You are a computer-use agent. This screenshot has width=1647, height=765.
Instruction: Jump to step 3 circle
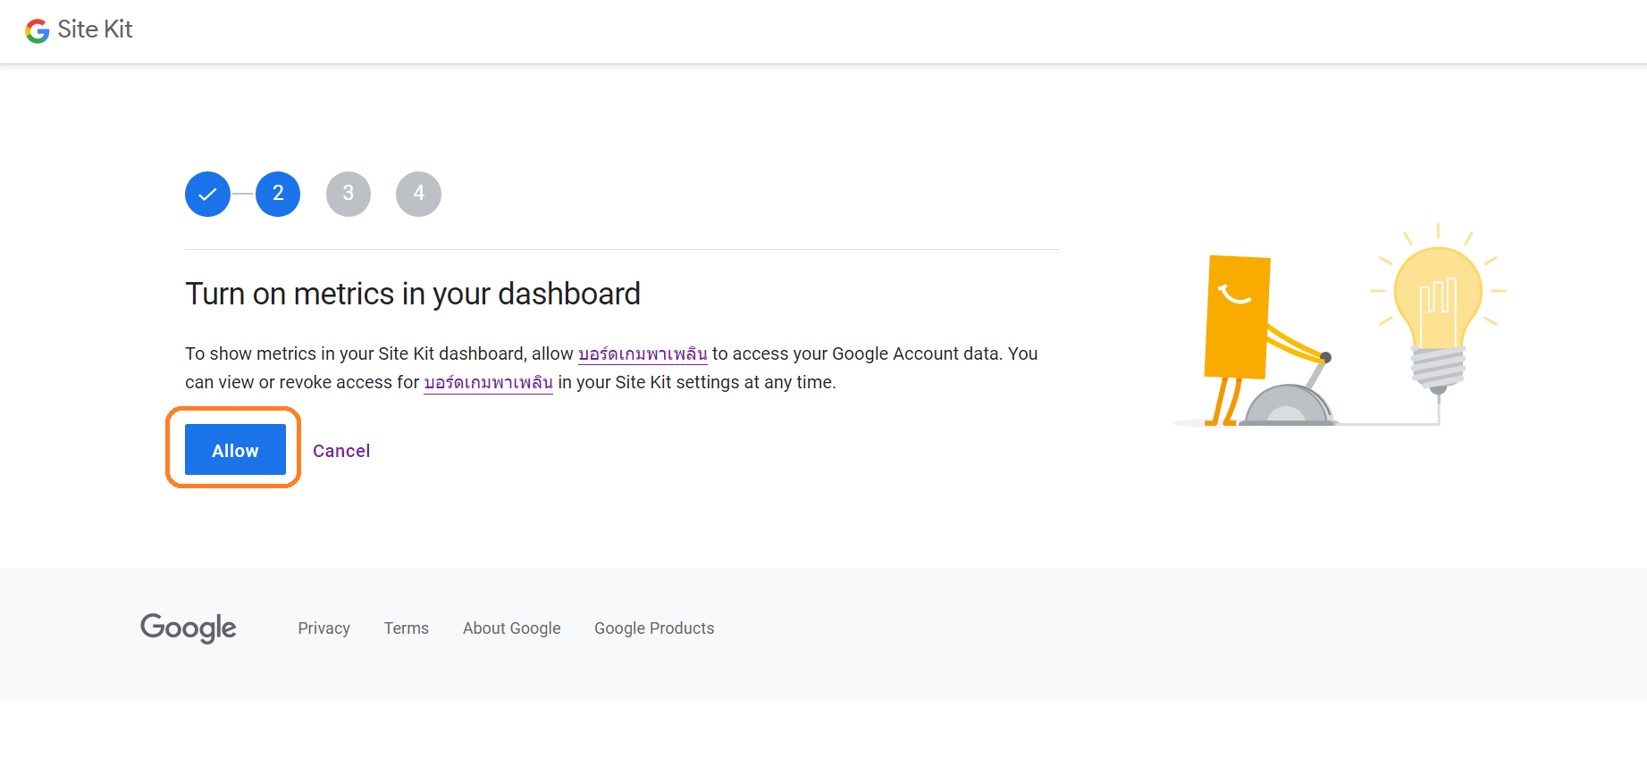coord(349,194)
